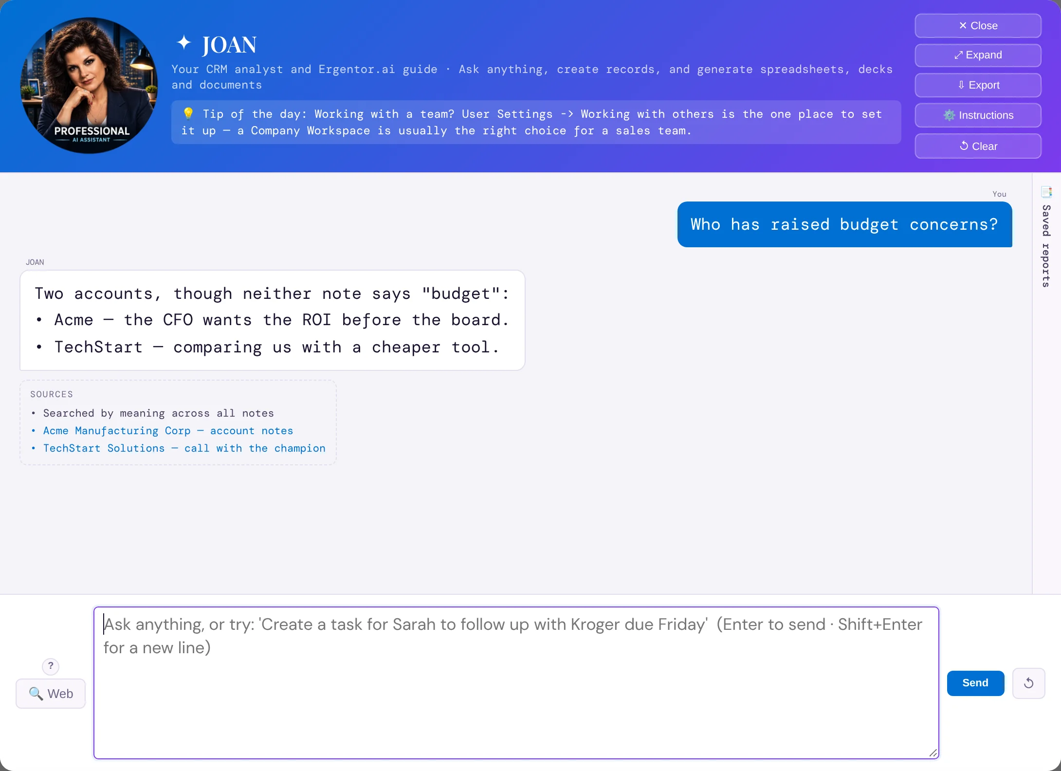Open TechStart Solutions call with the champion

pyautogui.click(x=184, y=448)
